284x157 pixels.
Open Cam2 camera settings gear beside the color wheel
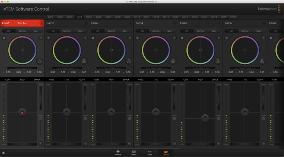[49, 38]
